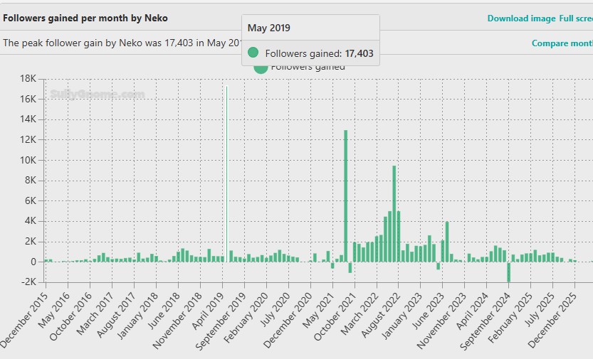Open the Full screen link
This screenshot has height=359, width=593.
(576, 18)
